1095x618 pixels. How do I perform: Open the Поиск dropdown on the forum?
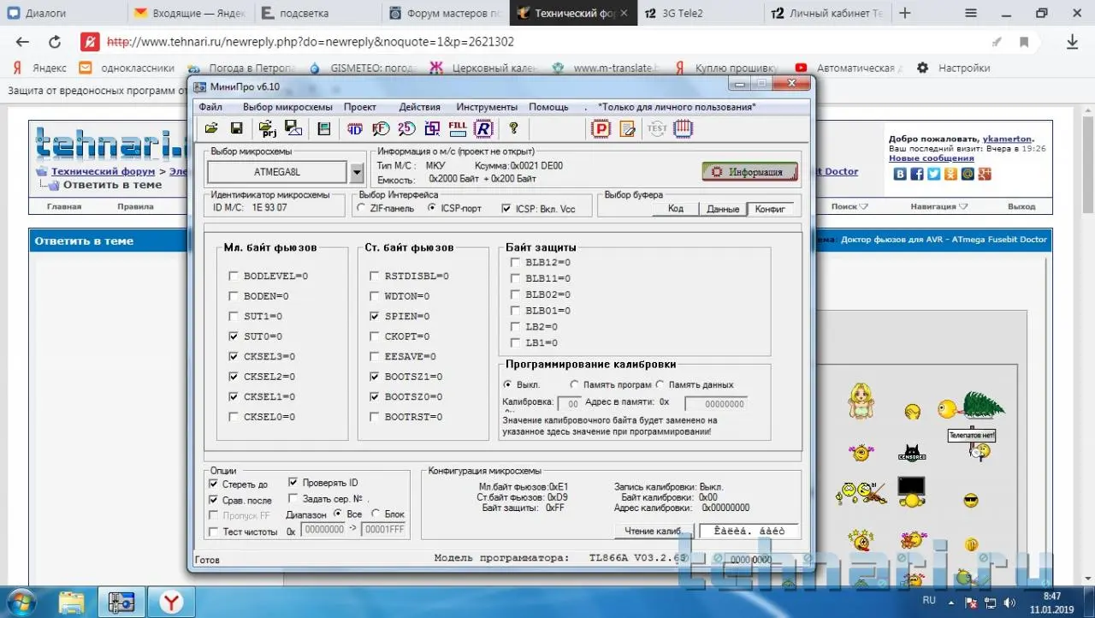tap(849, 206)
